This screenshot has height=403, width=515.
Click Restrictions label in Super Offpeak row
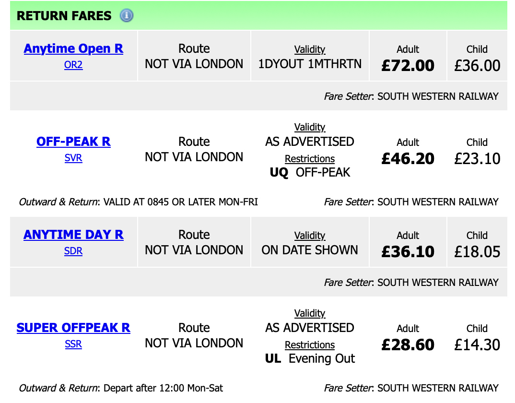[x=310, y=345]
